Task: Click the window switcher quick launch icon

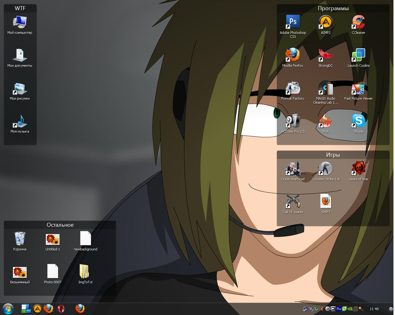Action: pos(26,309)
